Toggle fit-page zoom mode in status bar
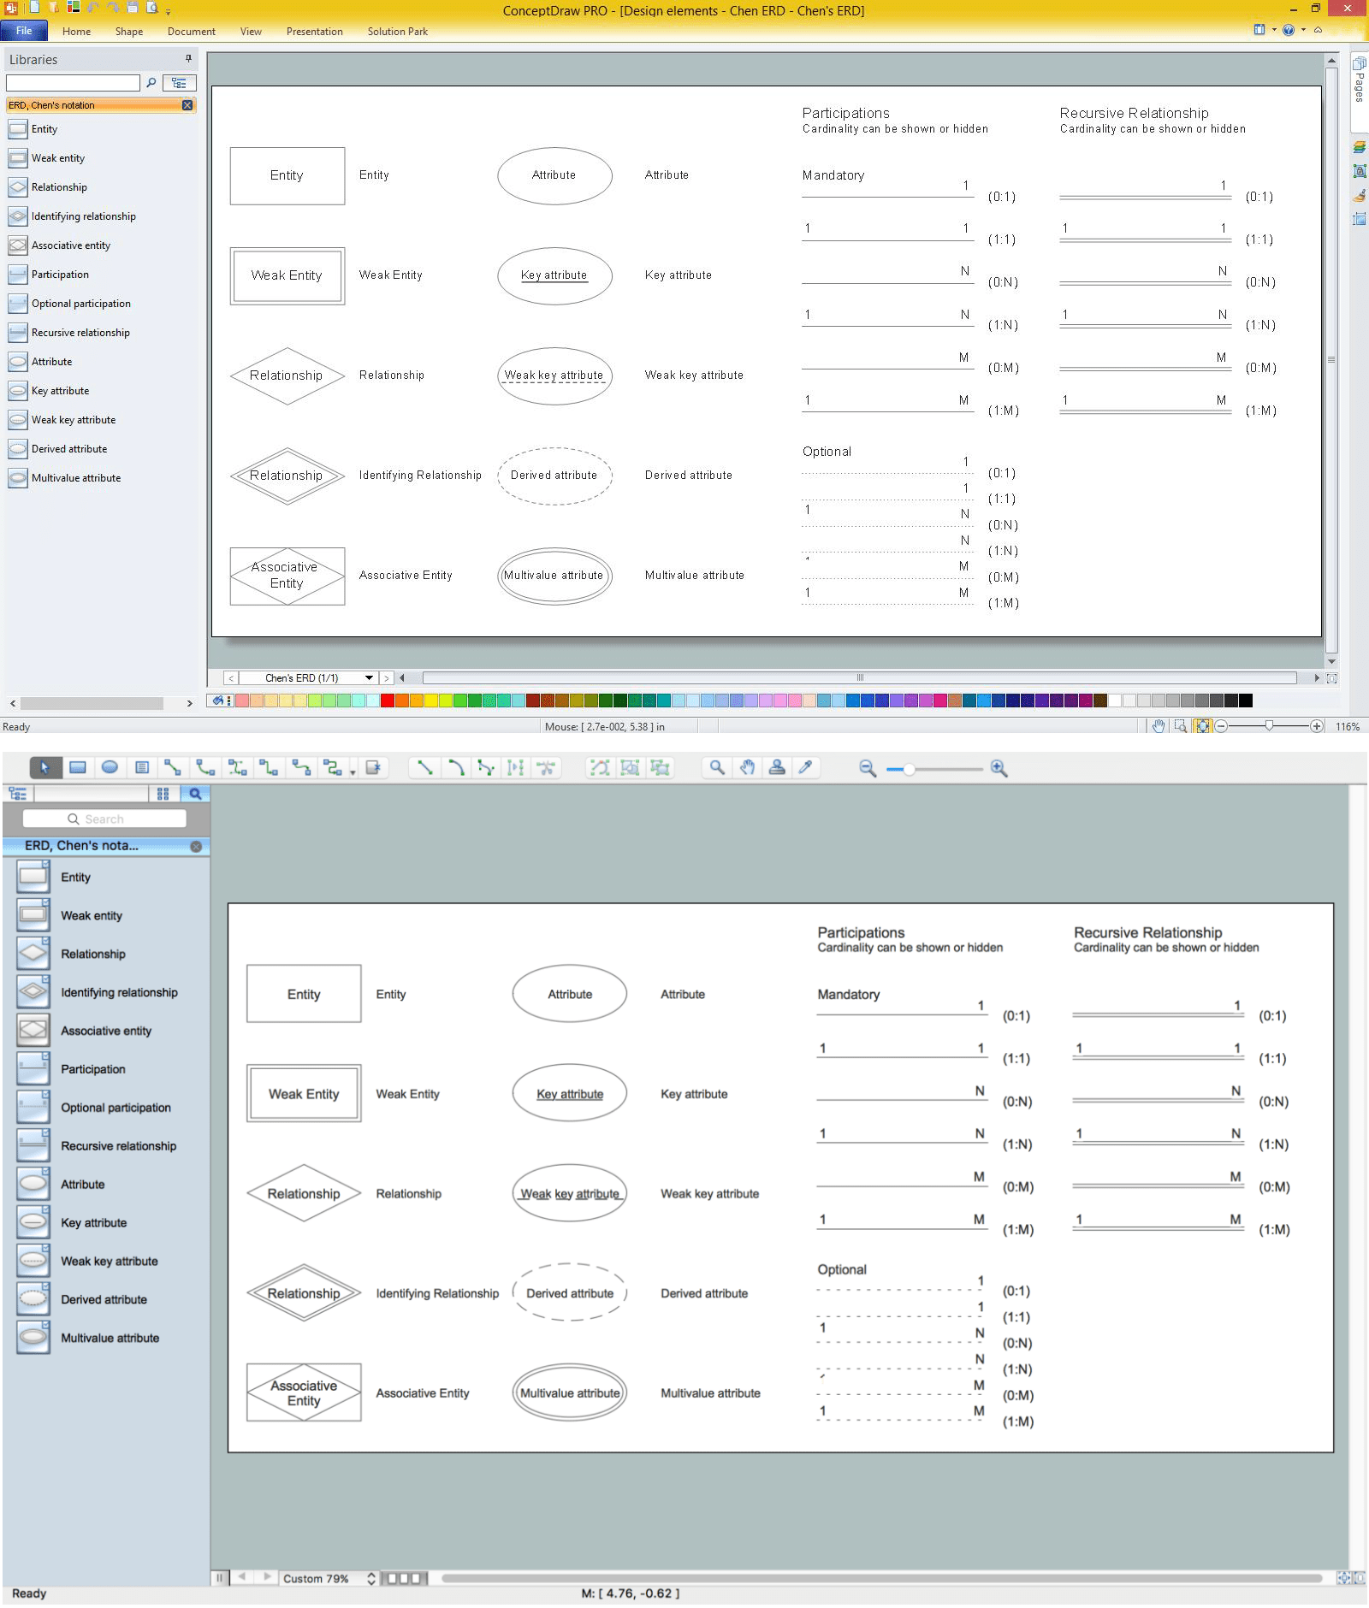Viewport: 1369px width, 1608px height. (x=1204, y=725)
